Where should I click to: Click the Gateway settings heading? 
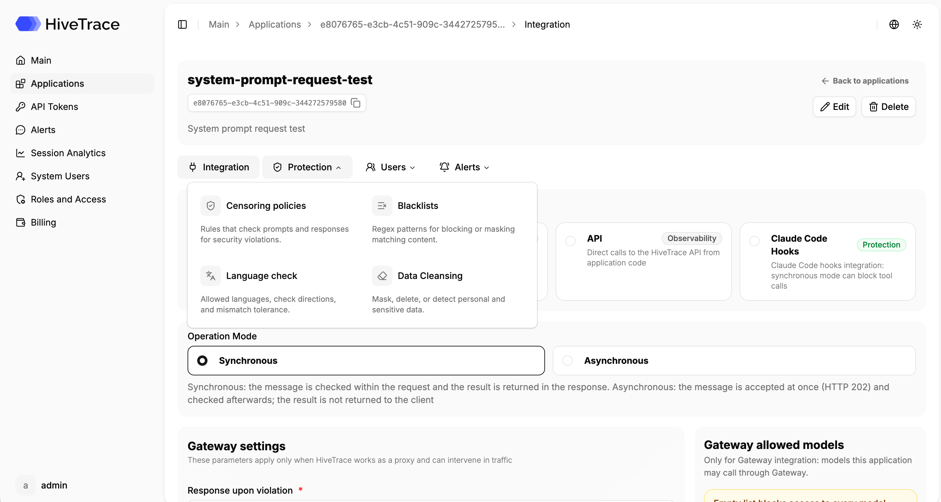[x=236, y=446]
